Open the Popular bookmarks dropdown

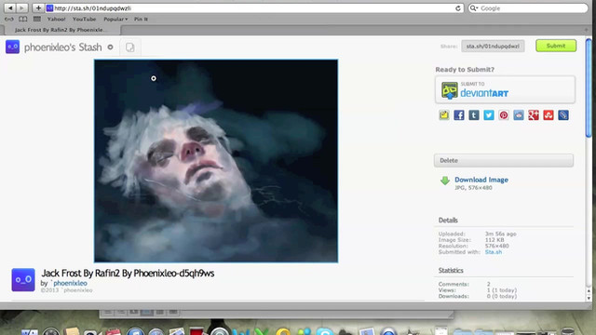(x=115, y=19)
